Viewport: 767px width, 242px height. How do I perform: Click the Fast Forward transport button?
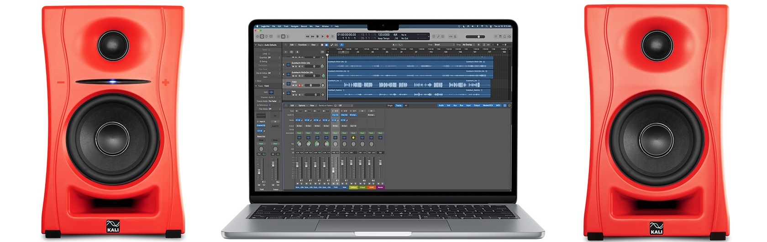click(313, 36)
